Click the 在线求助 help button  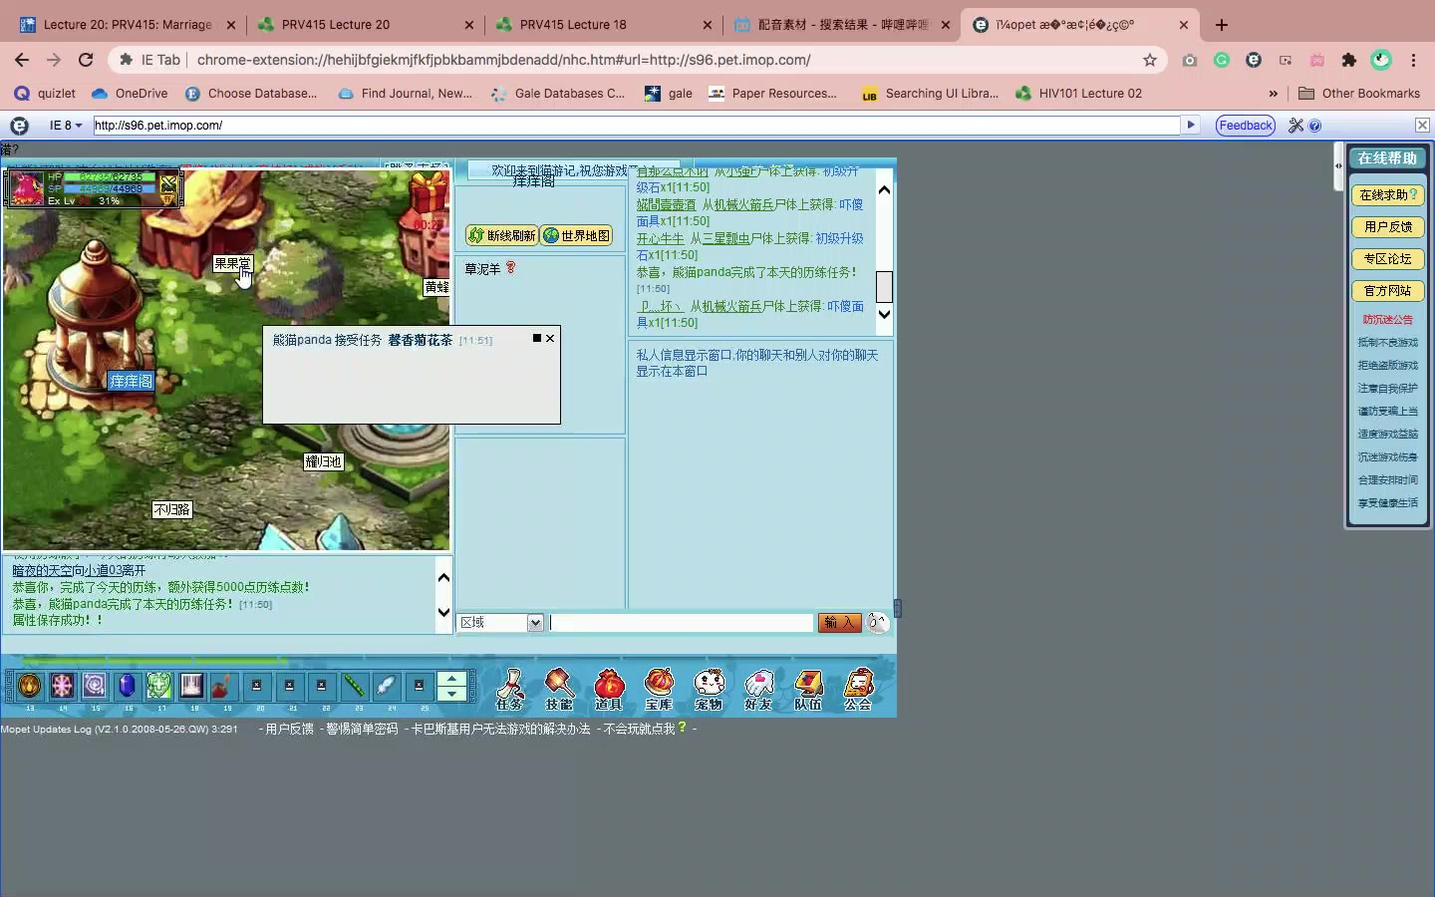pos(1387,195)
